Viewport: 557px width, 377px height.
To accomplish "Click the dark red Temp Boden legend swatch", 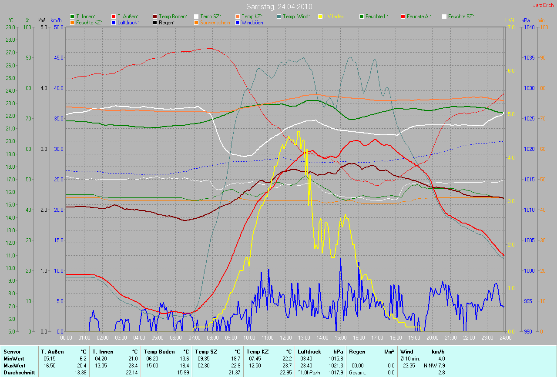I will coord(155,17).
